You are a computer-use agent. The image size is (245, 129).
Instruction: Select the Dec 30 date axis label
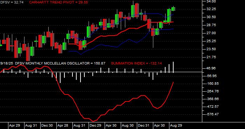[47, 126]
